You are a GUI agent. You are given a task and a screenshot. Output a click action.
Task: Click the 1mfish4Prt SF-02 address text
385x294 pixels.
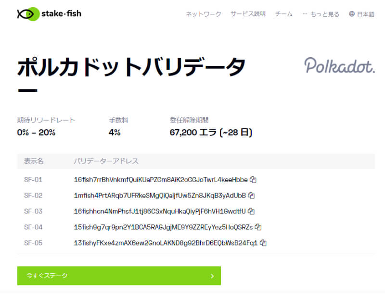160,196
